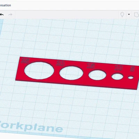This screenshot has width=139, height=139.
Task: Click the engraved '15' text on the plate
Action: click(91, 66)
